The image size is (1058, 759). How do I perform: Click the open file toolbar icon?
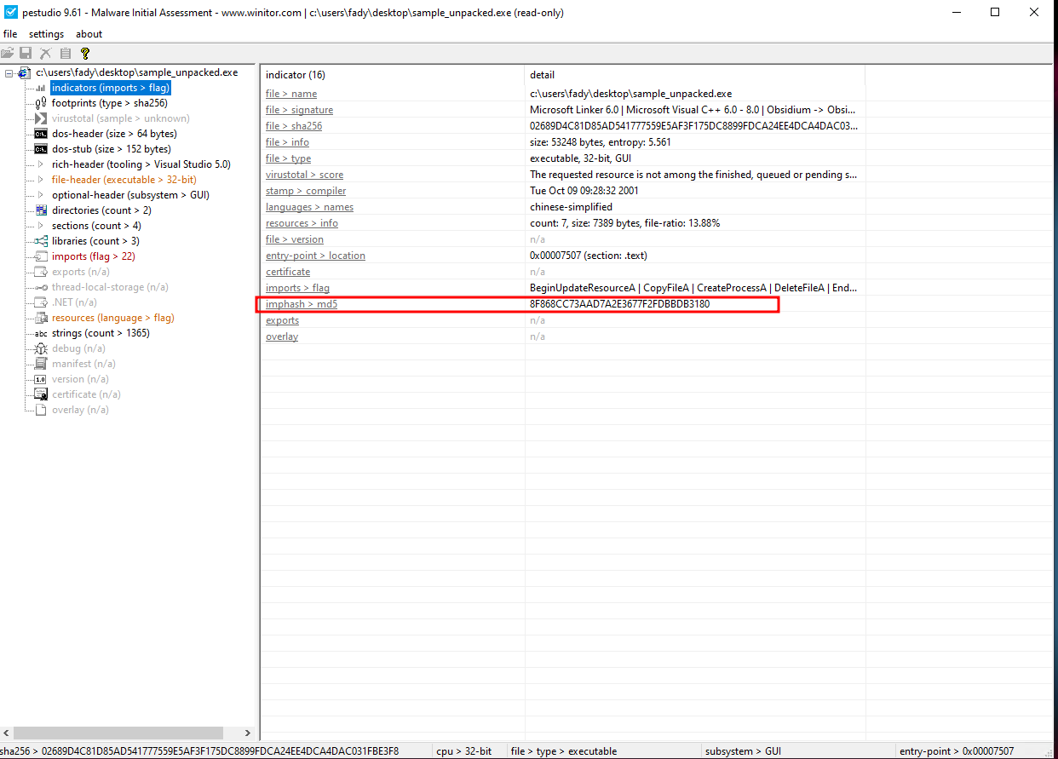tap(8, 53)
